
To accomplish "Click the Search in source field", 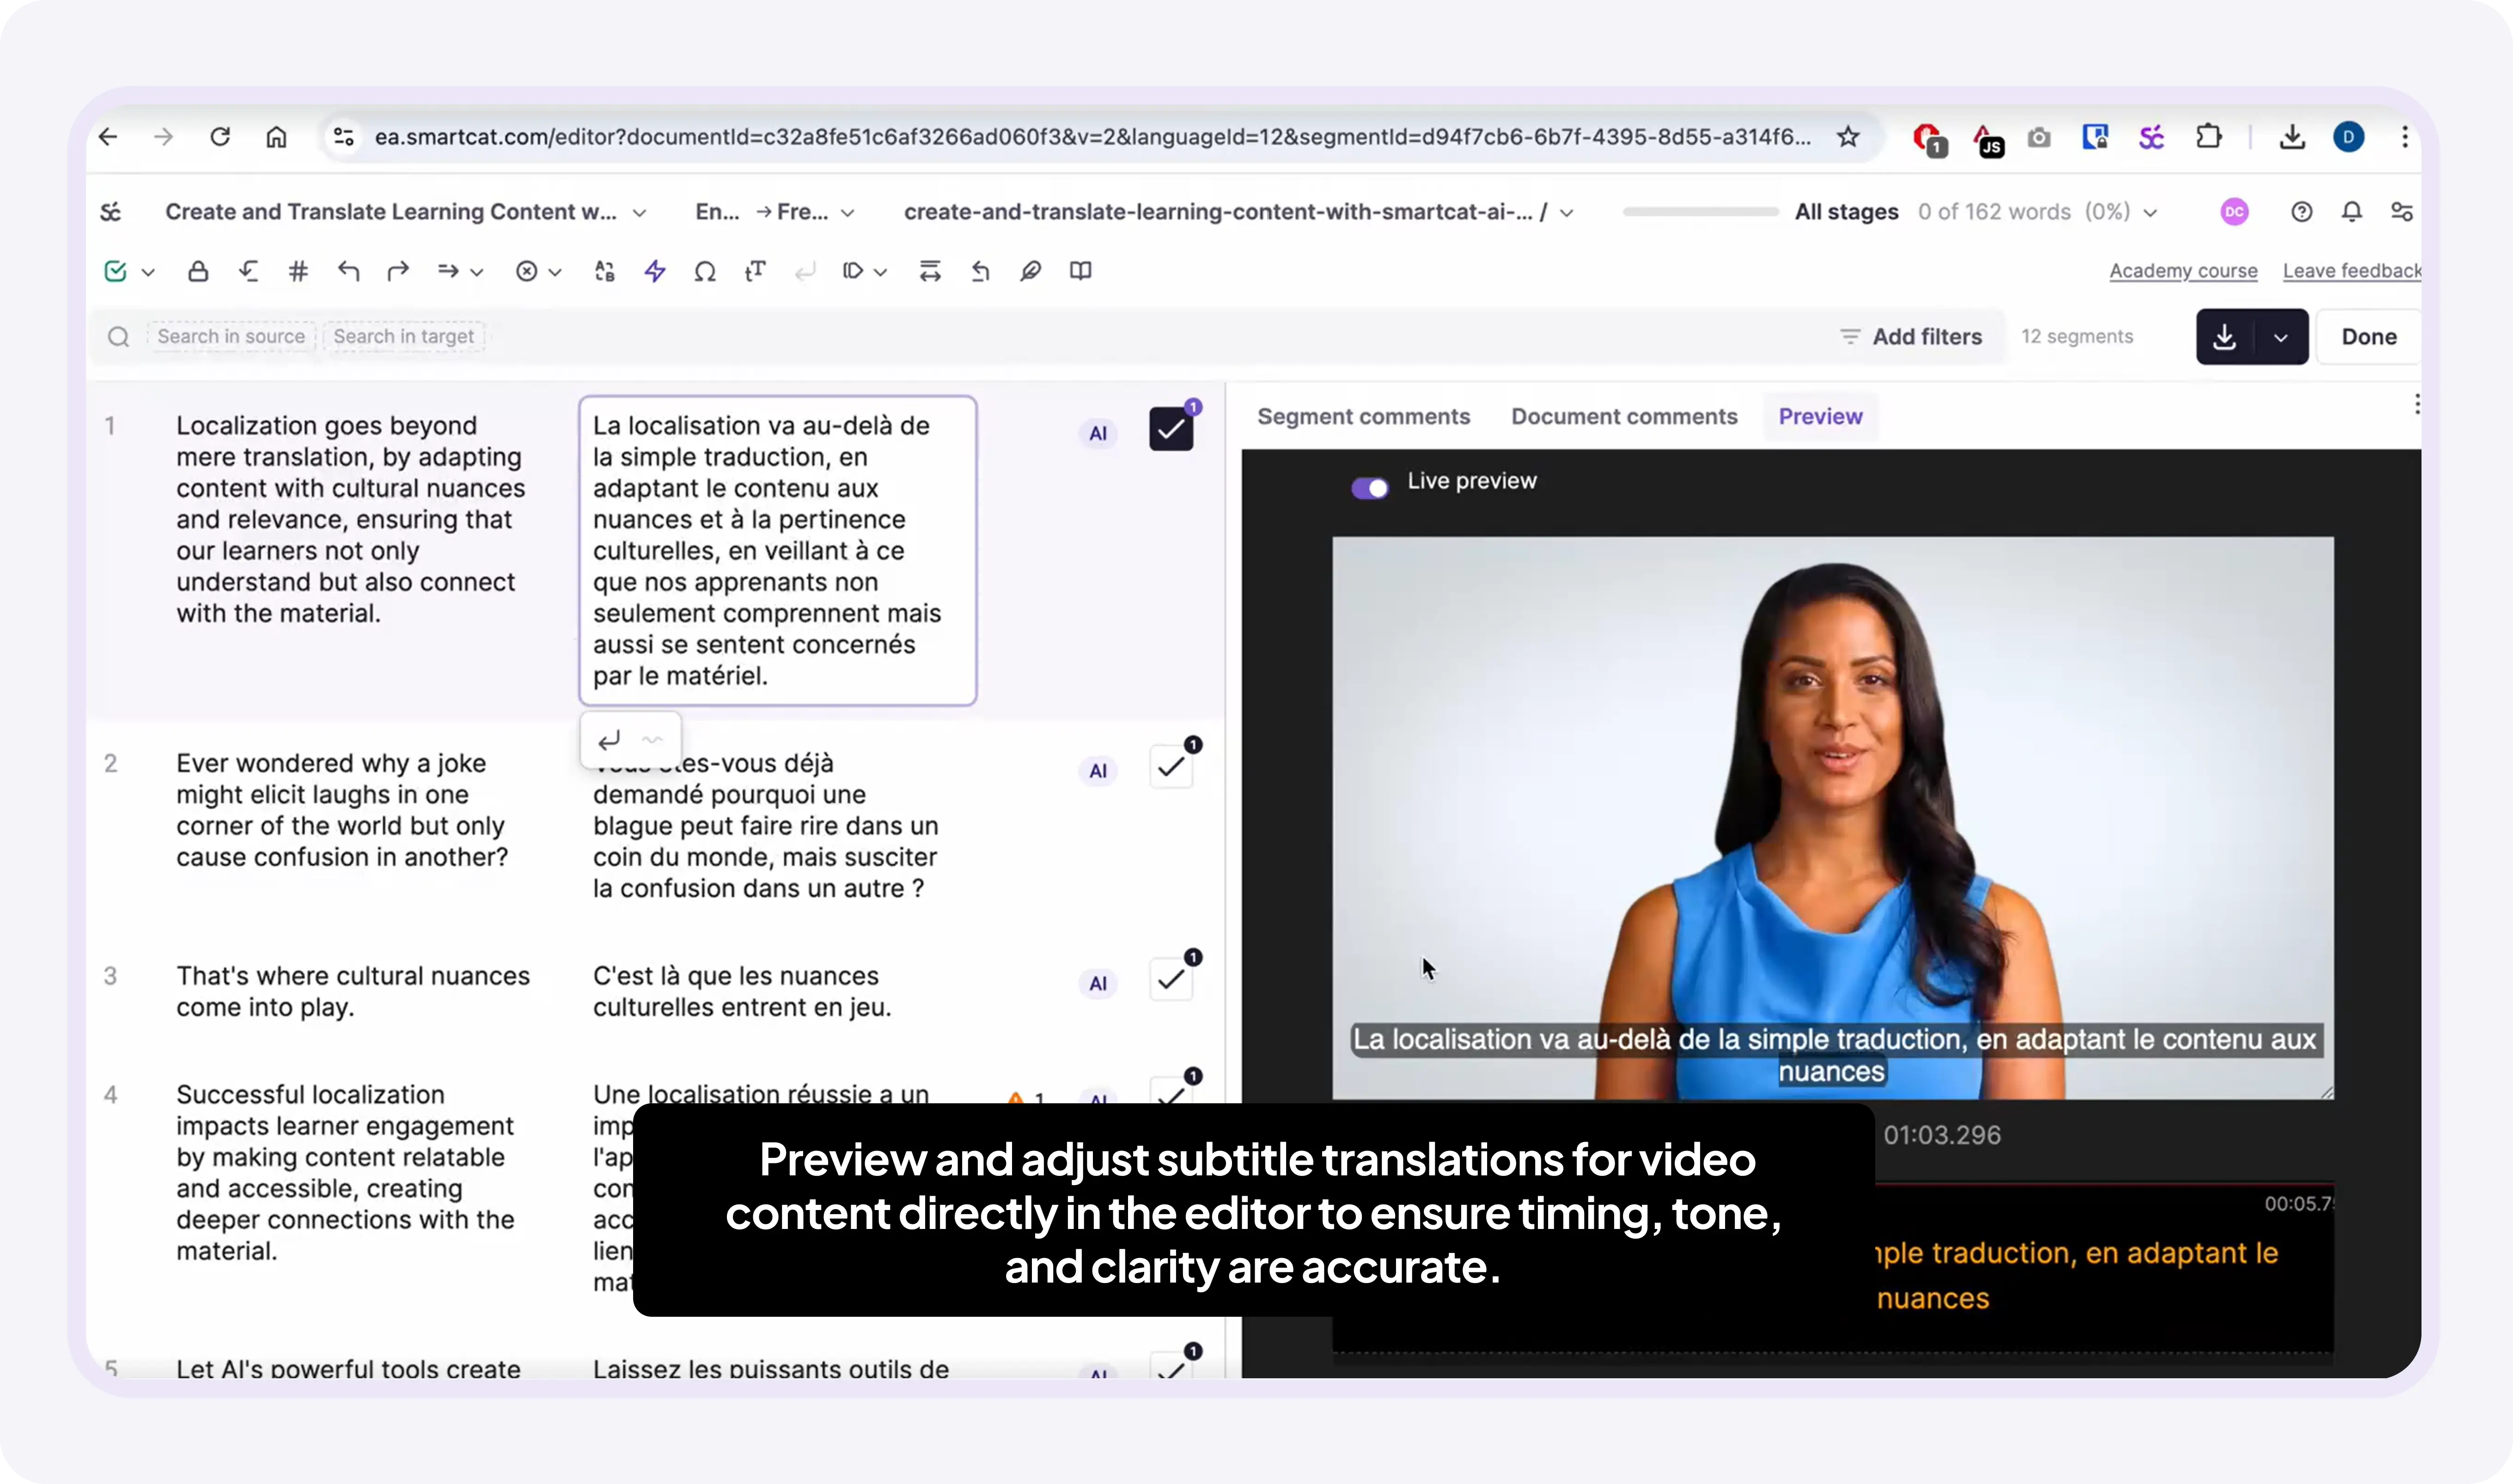I will click(x=231, y=337).
